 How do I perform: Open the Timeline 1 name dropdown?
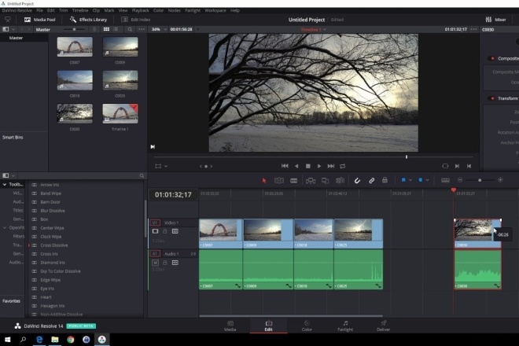(314, 29)
